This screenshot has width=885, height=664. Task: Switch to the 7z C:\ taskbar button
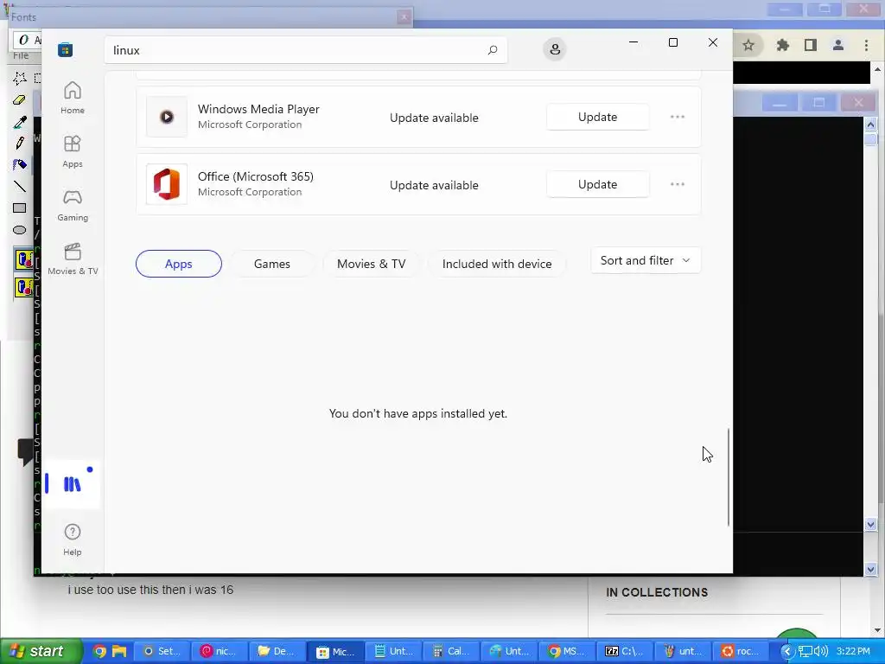coord(624,651)
